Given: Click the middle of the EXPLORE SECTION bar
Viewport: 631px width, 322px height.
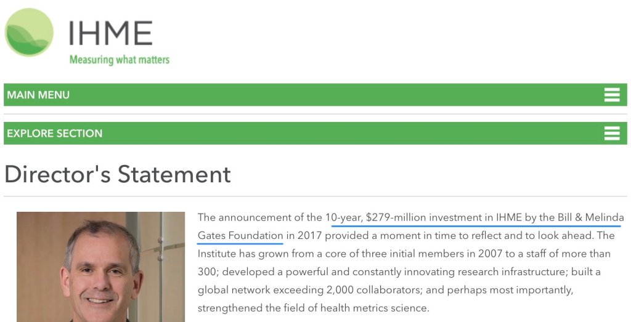Looking at the screenshot, I should tap(315, 134).
